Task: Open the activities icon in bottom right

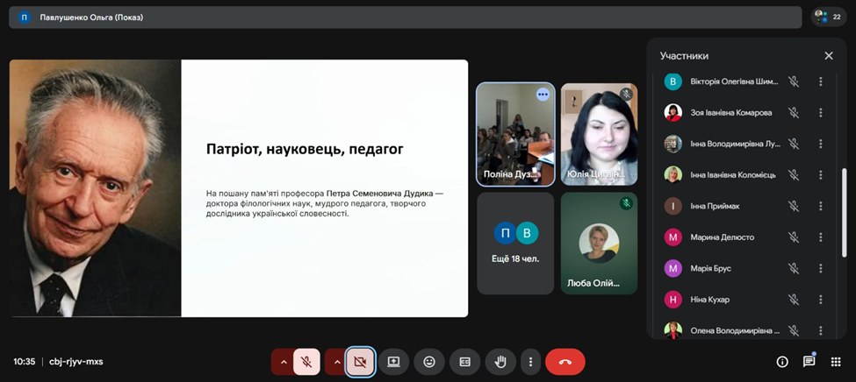Action: tap(836, 361)
